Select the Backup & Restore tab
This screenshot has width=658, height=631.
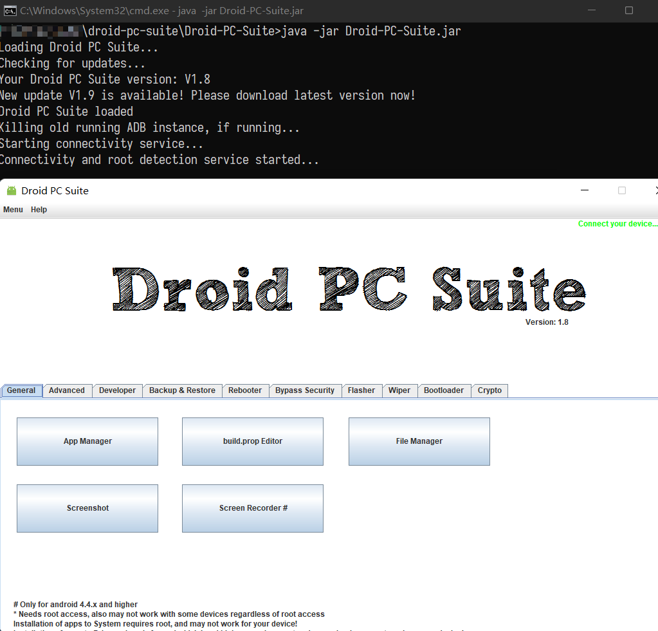182,390
